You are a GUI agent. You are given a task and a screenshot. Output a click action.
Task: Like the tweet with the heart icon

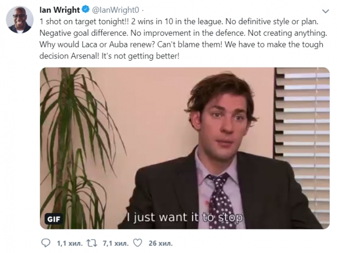coord(137,243)
